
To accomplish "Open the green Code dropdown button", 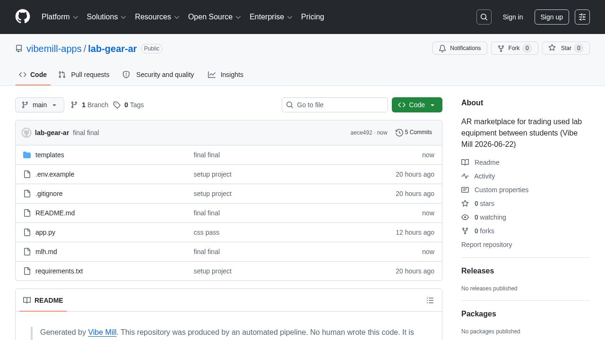I will click(417, 105).
